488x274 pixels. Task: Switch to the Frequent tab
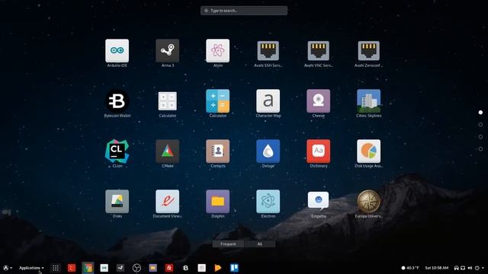click(228, 244)
